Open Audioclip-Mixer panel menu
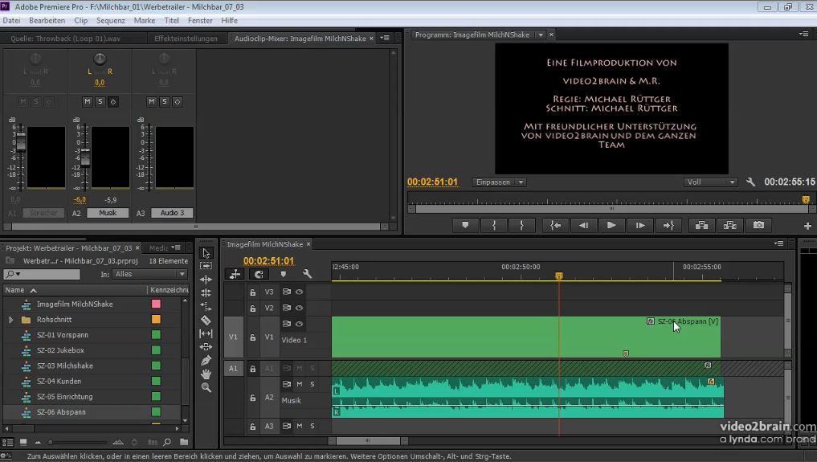This screenshot has height=462, width=817. (385, 38)
